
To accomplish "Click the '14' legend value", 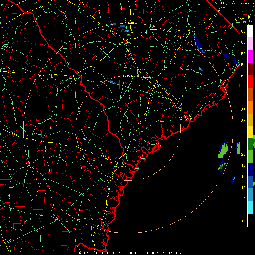I will click(243, 177).
